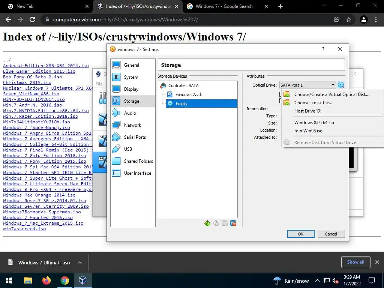Open Win7x64UltimateYuGiOh.iso link
Screen dimensions: 384x288
point(36,122)
